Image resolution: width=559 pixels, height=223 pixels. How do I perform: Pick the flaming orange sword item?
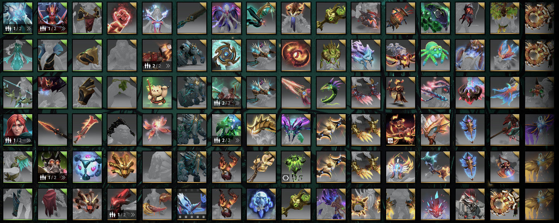click(x=88, y=129)
